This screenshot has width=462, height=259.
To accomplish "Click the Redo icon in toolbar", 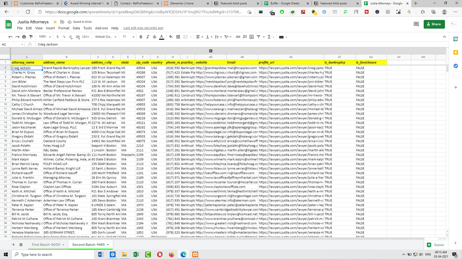I will [x=17, y=37].
